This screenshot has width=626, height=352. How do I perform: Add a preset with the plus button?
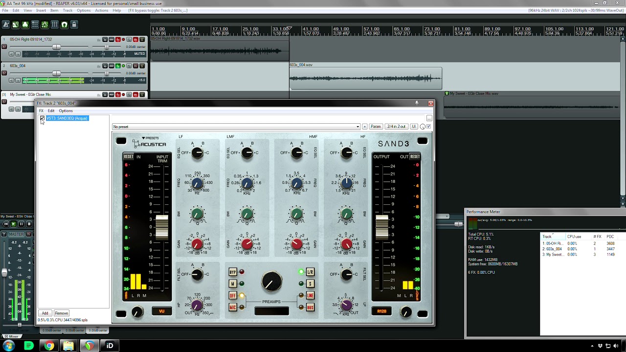[364, 127]
